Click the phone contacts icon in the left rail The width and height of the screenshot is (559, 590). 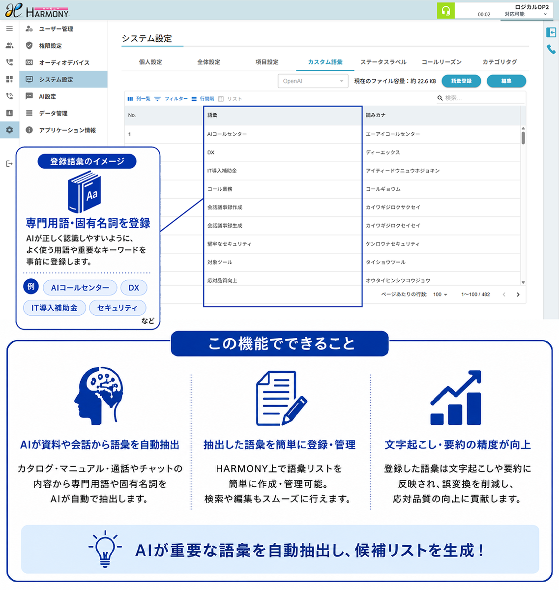click(9, 62)
